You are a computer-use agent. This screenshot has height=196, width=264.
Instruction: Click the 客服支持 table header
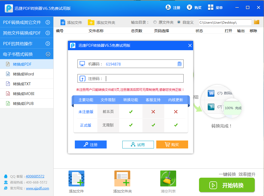(153, 100)
